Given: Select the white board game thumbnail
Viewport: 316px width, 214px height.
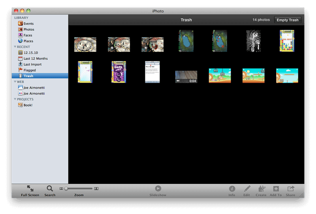Looking at the screenshot, I should (85, 72).
